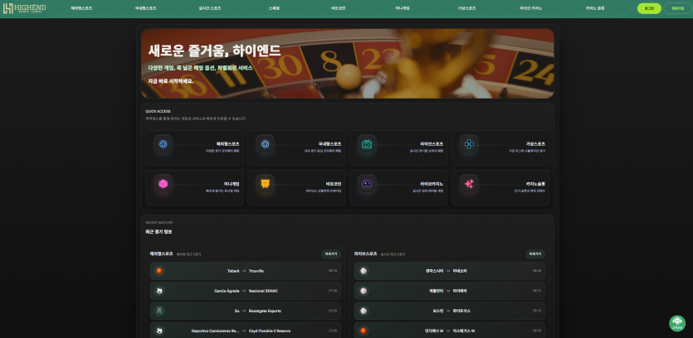Open 카지노 슬롯 in top navigation
The height and width of the screenshot is (338, 693).
[595, 8]
